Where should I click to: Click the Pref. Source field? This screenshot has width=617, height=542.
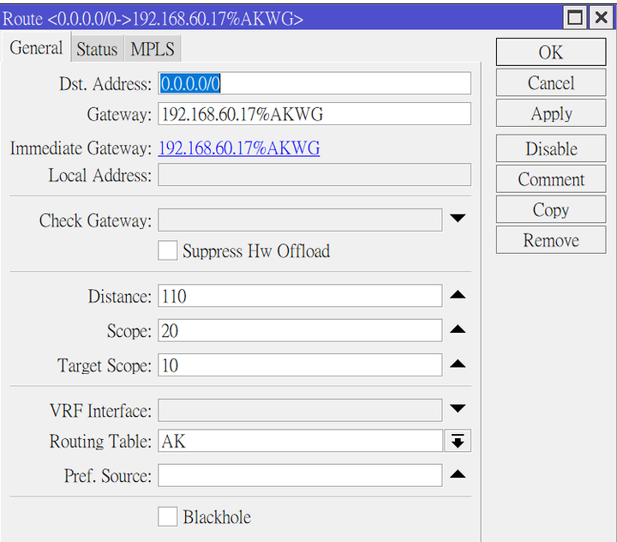(x=300, y=475)
